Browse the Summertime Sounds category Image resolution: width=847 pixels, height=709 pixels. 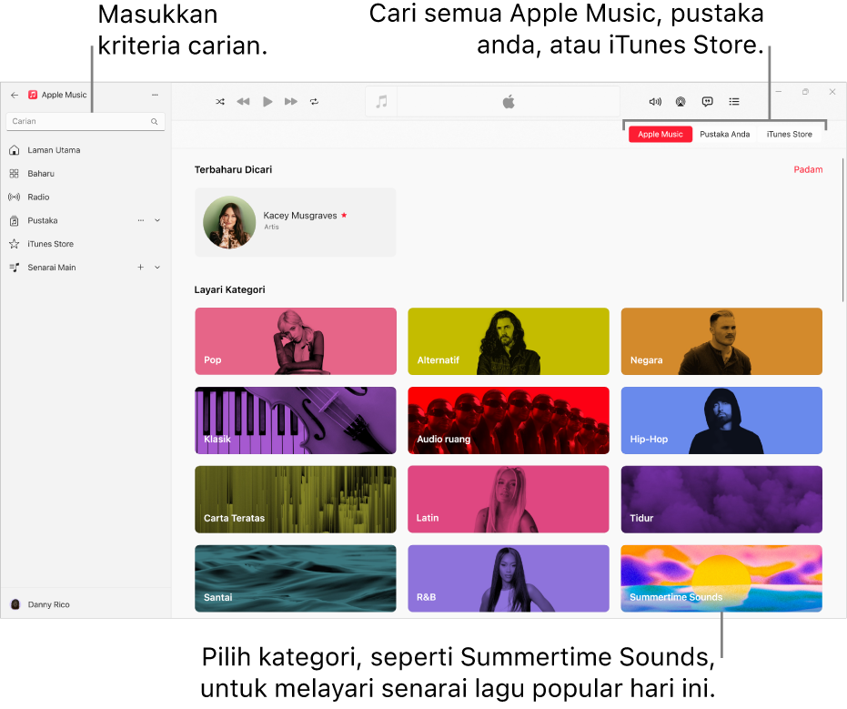721,578
